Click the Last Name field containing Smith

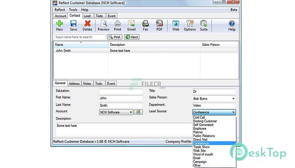121,105
